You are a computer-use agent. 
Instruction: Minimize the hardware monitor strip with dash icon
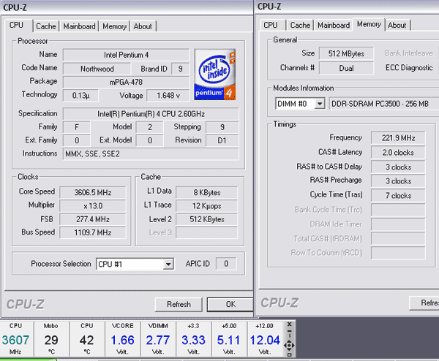point(290,331)
